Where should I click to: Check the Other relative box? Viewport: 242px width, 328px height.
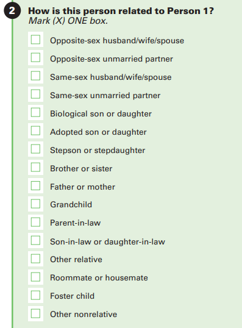point(35,258)
